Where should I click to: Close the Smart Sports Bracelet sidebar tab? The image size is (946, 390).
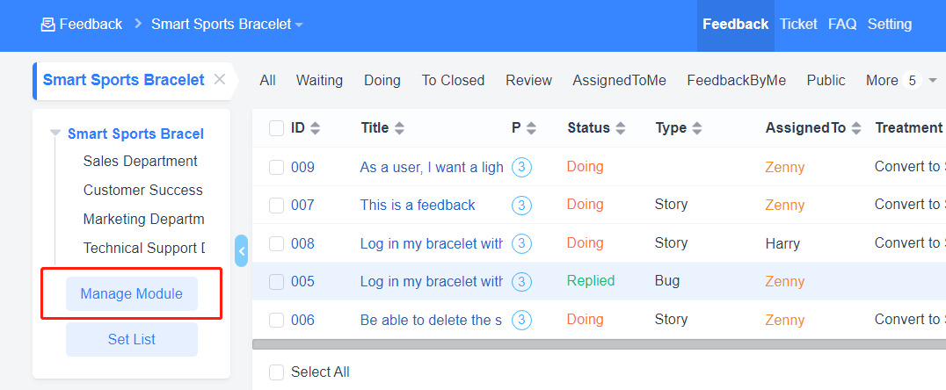tap(220, 80)
